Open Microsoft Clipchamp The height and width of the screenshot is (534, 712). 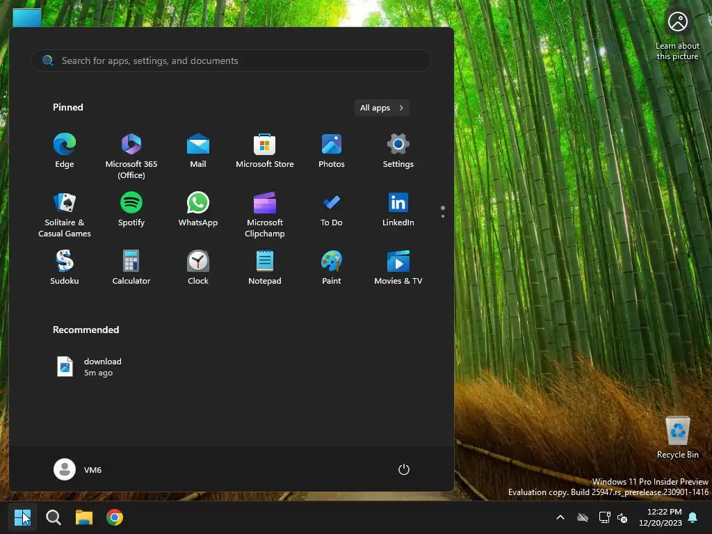coord(265,214)
